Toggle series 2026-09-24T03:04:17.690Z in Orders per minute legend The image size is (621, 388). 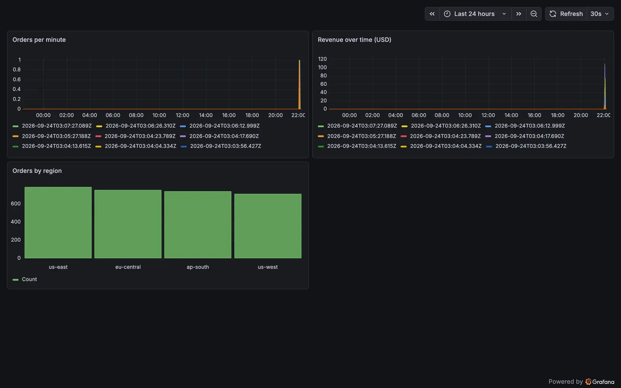[x=224, y=136]
